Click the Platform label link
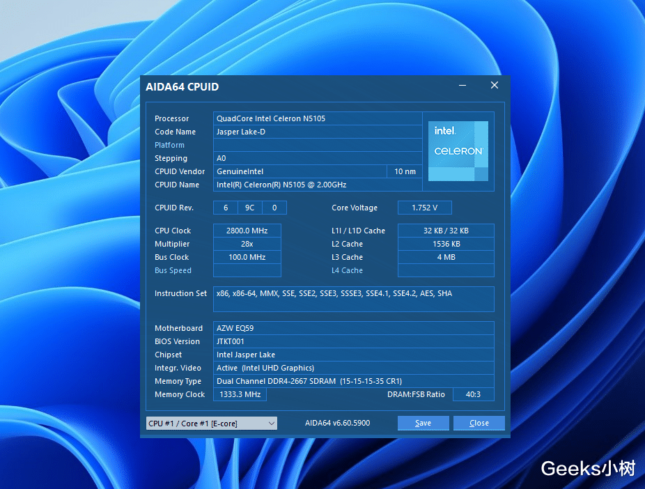The image size is (645, 489). 169,145
